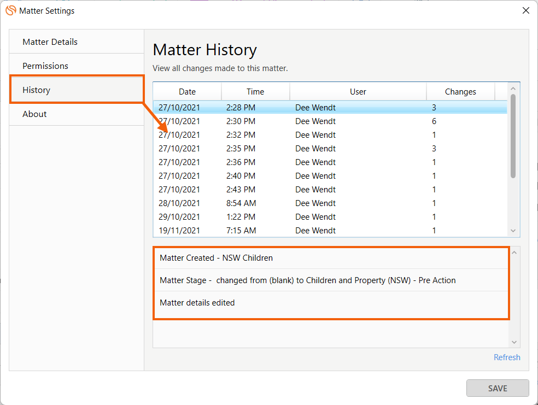Screen dimensions: 538x405
Task: Click the history table scrollbar thumb
Action: pos(513,136)
